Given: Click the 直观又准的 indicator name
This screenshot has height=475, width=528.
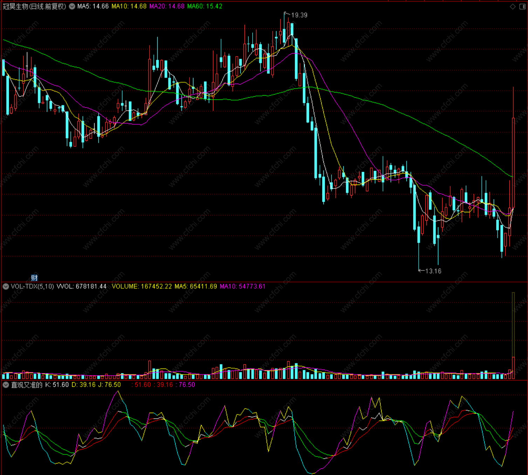Looking at the screenshot, I should [27, 385].
